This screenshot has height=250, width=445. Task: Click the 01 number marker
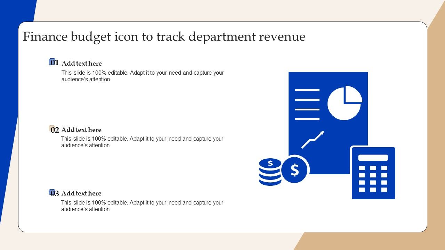pyautogui.click(x=55, y=63)
